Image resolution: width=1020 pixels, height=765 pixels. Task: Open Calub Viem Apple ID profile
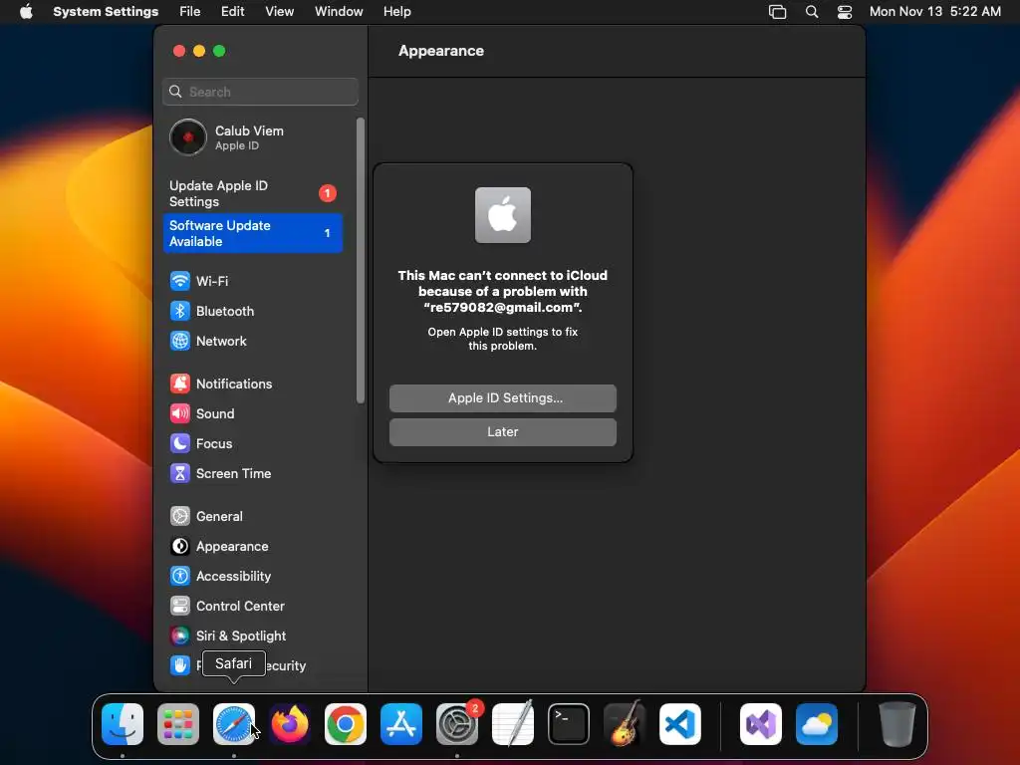(252, 137)
